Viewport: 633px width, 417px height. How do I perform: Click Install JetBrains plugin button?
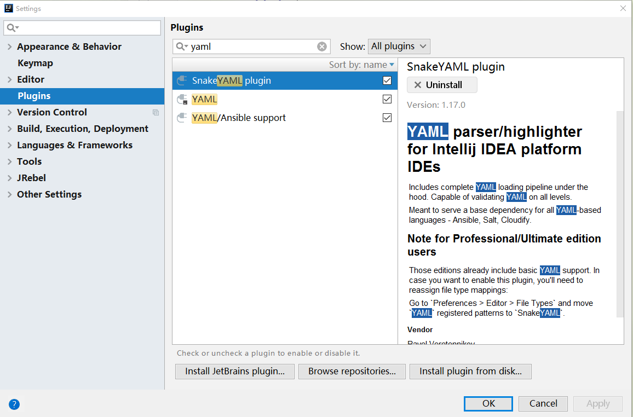235,372
